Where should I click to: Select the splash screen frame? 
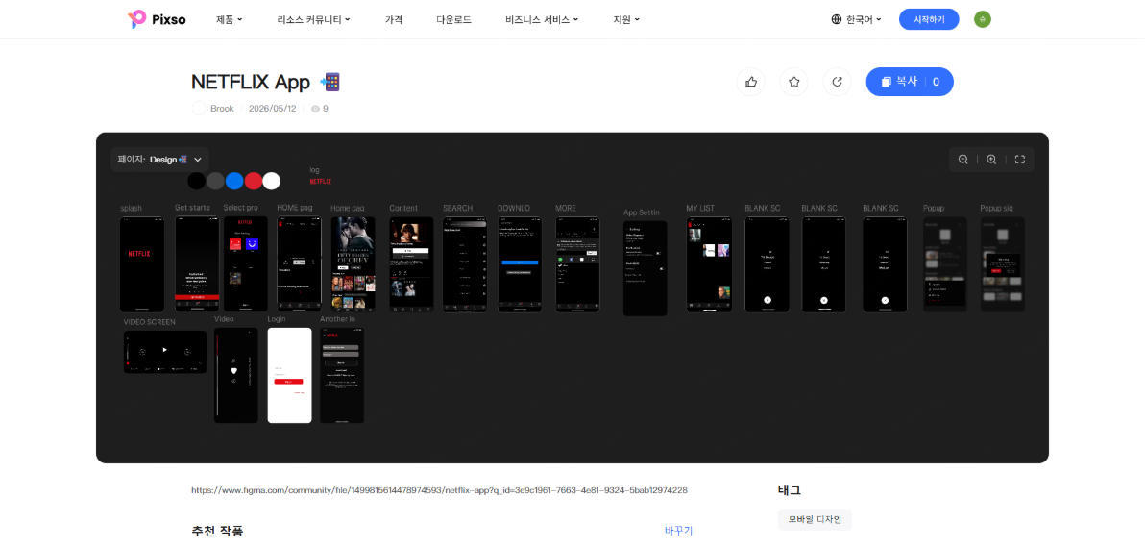(x=141, y=264)
